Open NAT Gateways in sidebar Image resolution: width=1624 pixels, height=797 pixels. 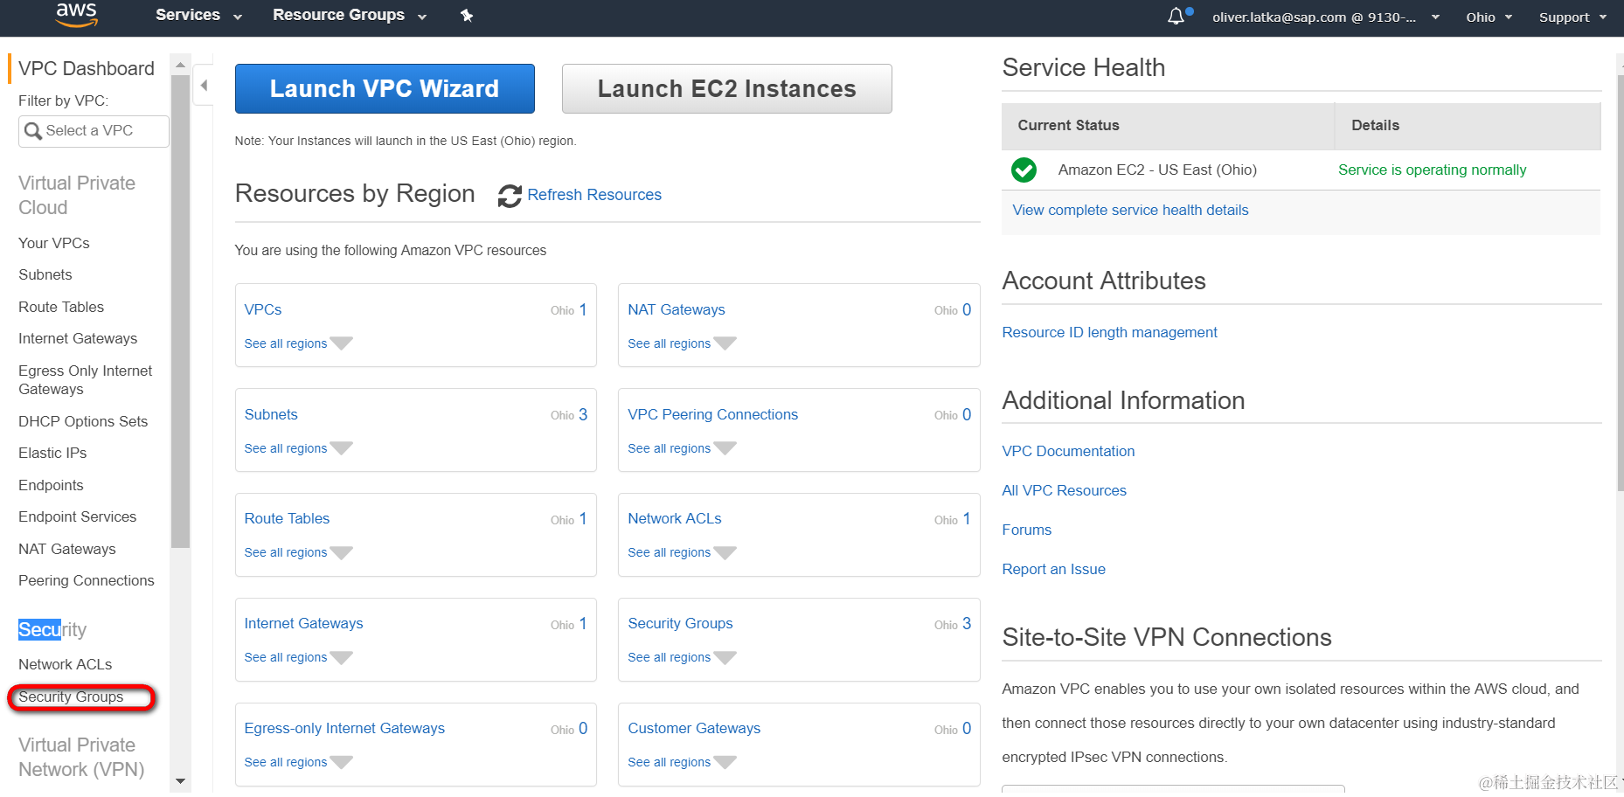coord(67,549)
